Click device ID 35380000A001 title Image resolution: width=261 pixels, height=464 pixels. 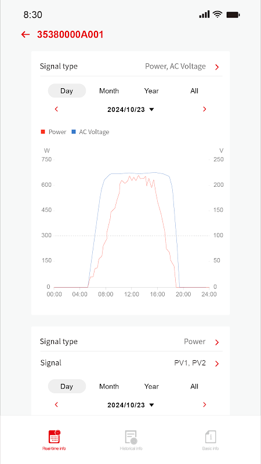70,35
